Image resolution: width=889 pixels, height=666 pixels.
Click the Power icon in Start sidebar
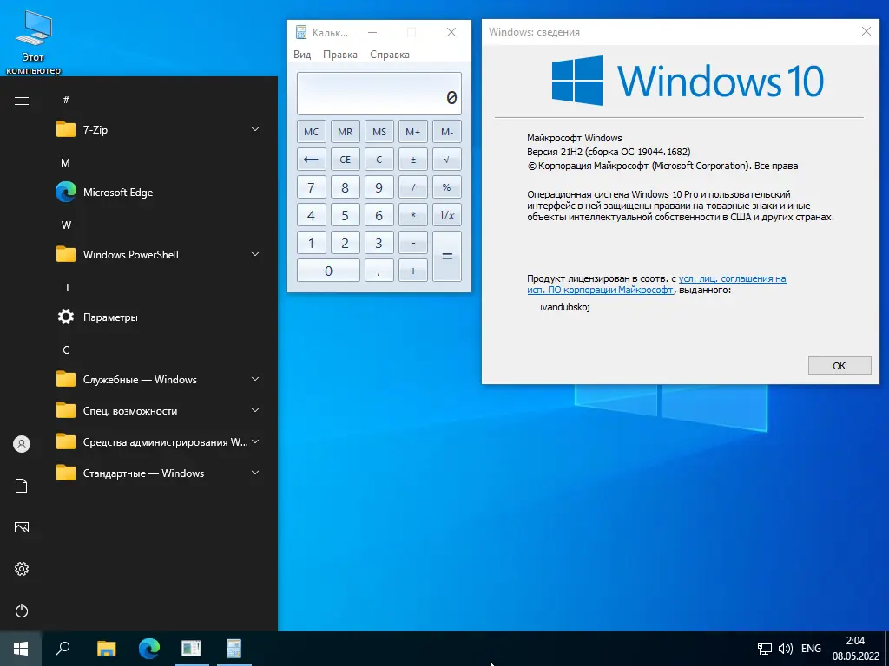[22, 610]
